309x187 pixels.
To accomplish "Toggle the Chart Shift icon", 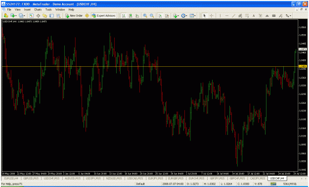I will 167,16.
